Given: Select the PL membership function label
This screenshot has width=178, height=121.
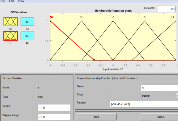Looking at the screenshot, I should point(173,17).
